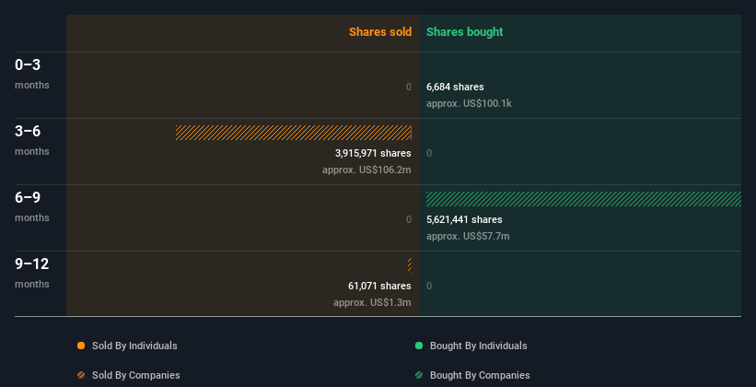
Task: Click the approx. US$1.3m amount
Action: tap(372, 303)
